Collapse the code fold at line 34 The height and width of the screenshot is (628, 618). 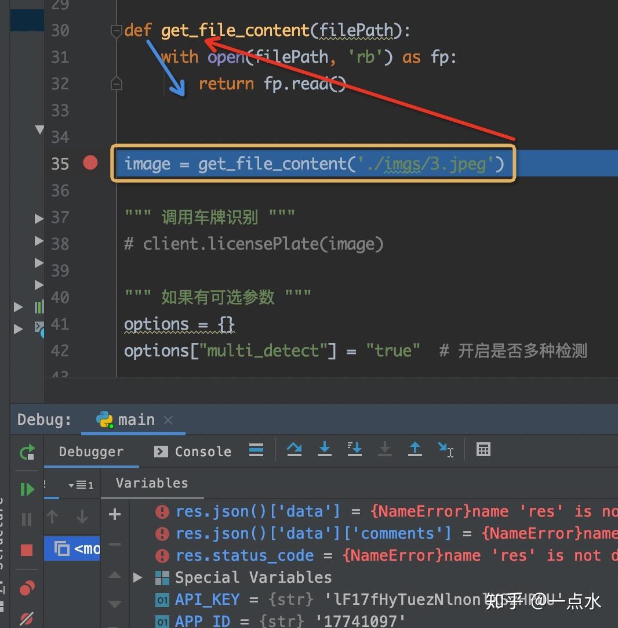pyautogui.click(x=39, y=130)
